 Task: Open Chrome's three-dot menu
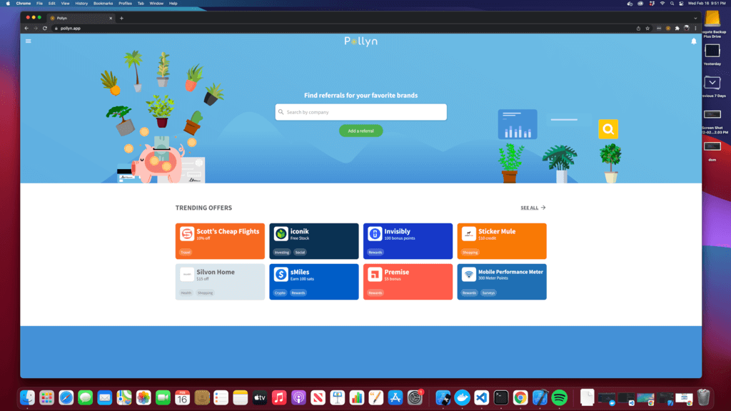(695, 29)
